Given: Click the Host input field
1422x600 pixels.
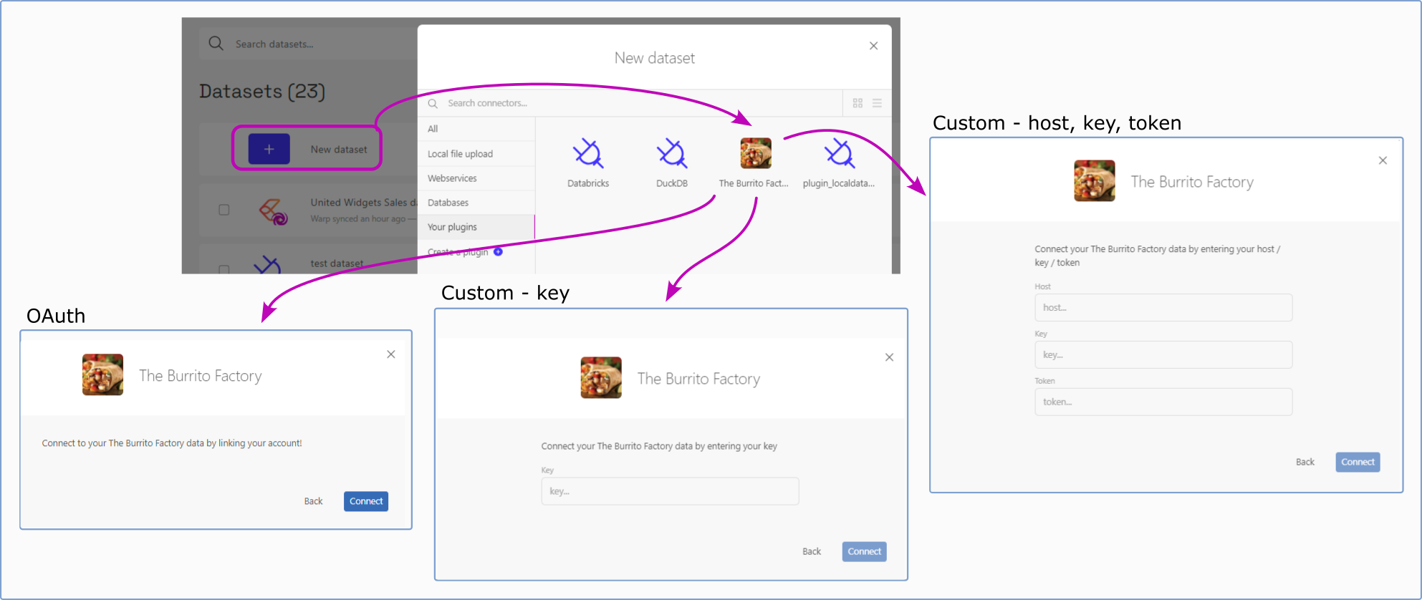Looking at the screenshot, I should coord(1163,307).
